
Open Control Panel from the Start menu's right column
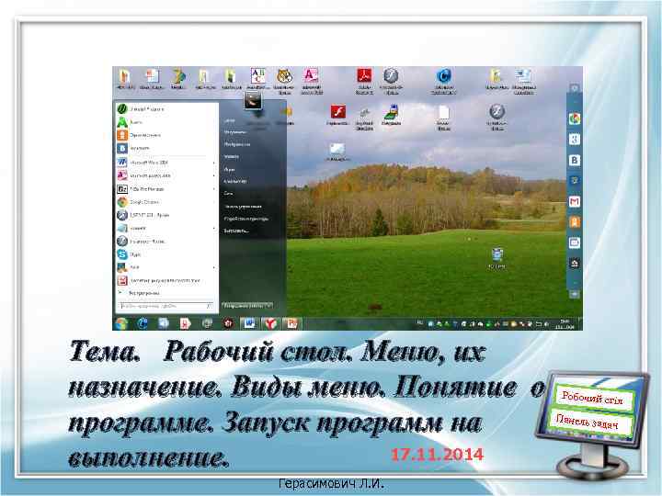click(243, 207)
